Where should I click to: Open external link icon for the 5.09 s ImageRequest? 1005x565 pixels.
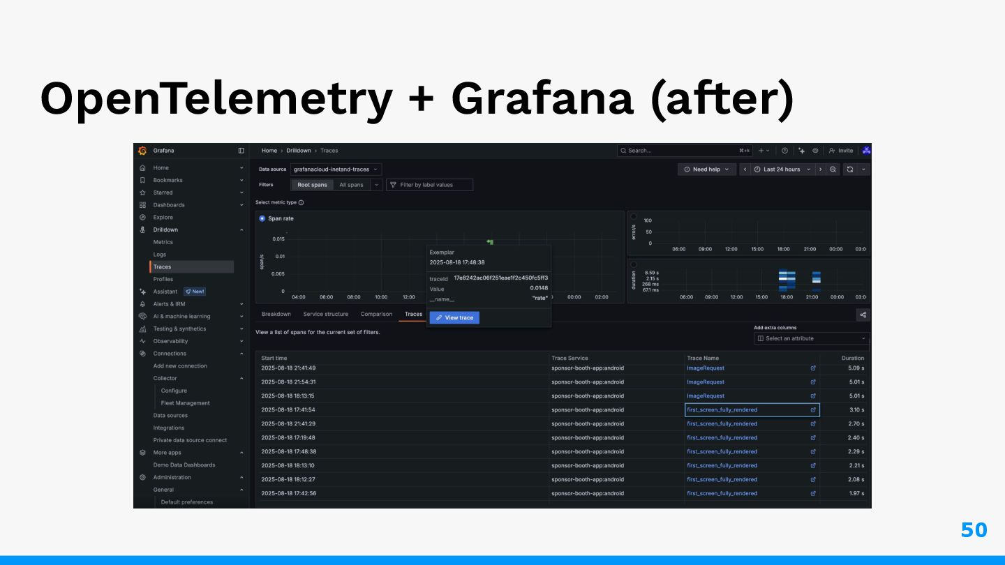click(813, 368)
